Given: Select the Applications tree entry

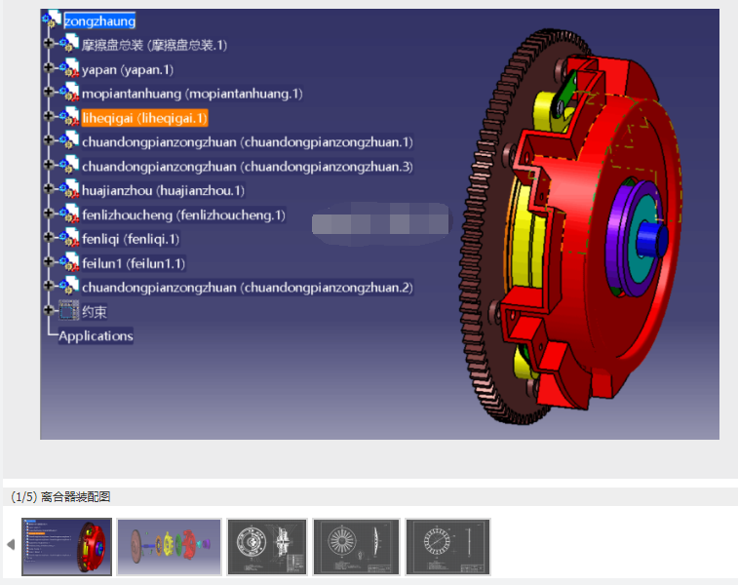Looking at the screenshot, I should pos(96,336).
